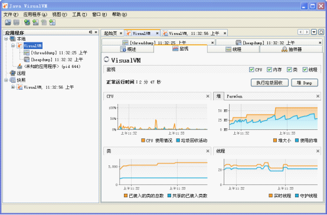This screenshot has width=327, height=215.
Task: Click the orange 堆大小 legend swatch
Action: tap(275, 140)
